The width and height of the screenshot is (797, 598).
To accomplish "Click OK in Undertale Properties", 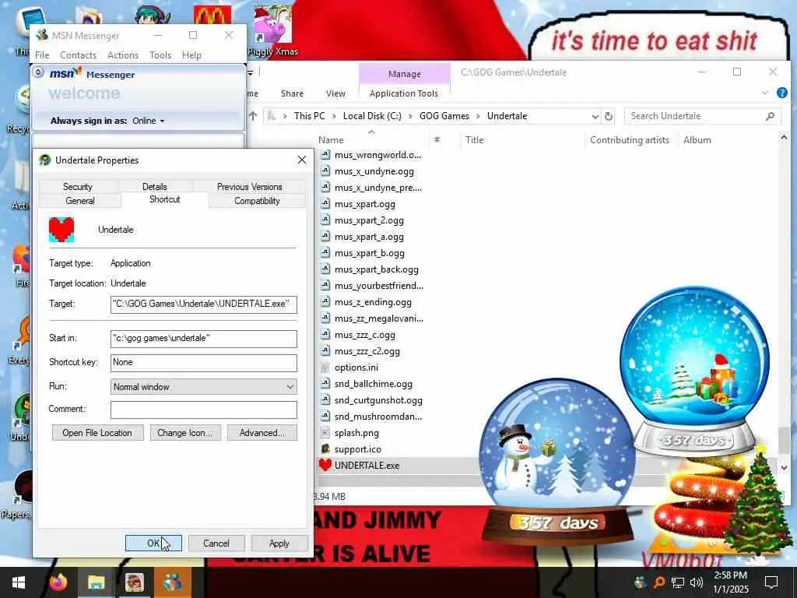I will coord(153,543).
